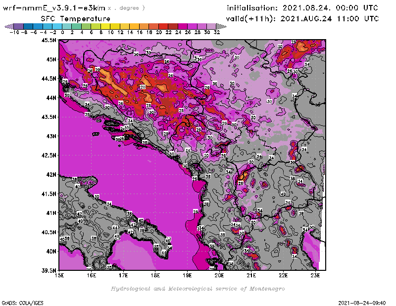Click the 'SFC Temperature' title text
This screenshot has width=396, height=306.
[76, 19]
